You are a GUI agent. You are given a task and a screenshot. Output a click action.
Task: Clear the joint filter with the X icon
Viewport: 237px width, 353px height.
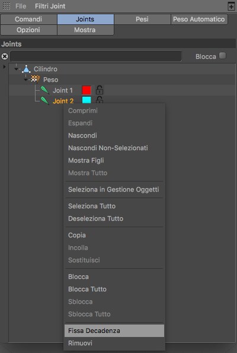[5, 56]
